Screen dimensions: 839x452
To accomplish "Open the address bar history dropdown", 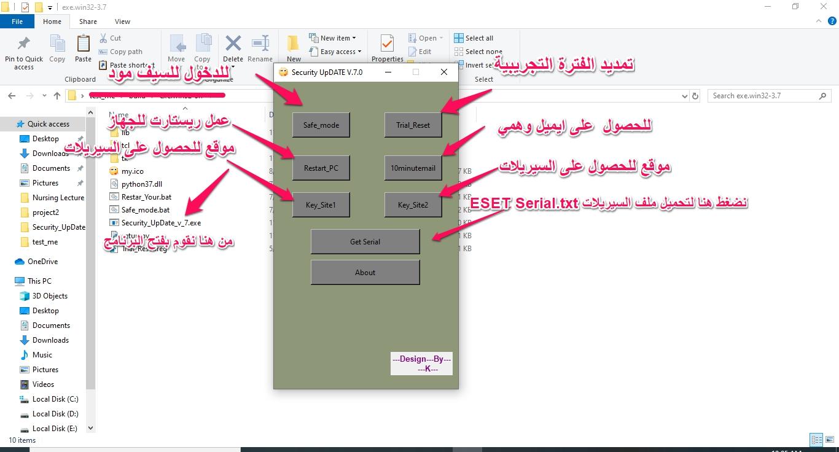I will tap(685, 96).
